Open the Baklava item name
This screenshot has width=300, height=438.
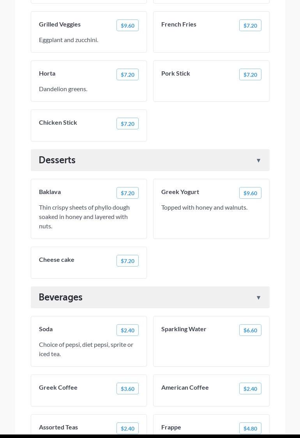[x=50, y=192]
